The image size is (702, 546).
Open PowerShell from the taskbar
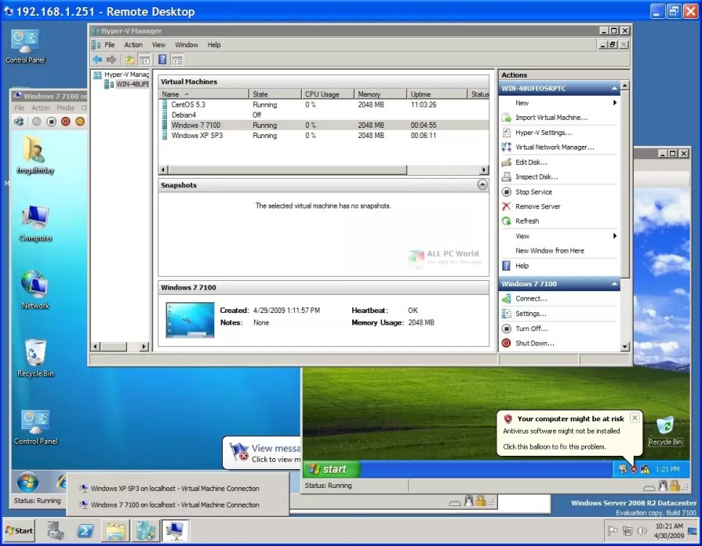85,531
